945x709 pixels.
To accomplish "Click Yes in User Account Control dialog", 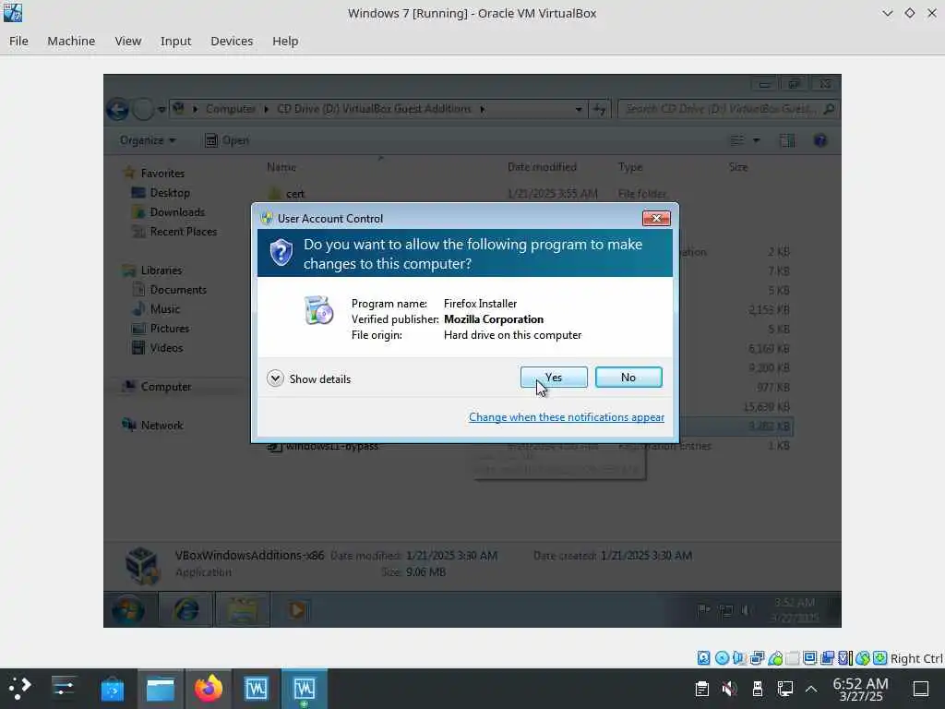I will click(x=554, y=378).
